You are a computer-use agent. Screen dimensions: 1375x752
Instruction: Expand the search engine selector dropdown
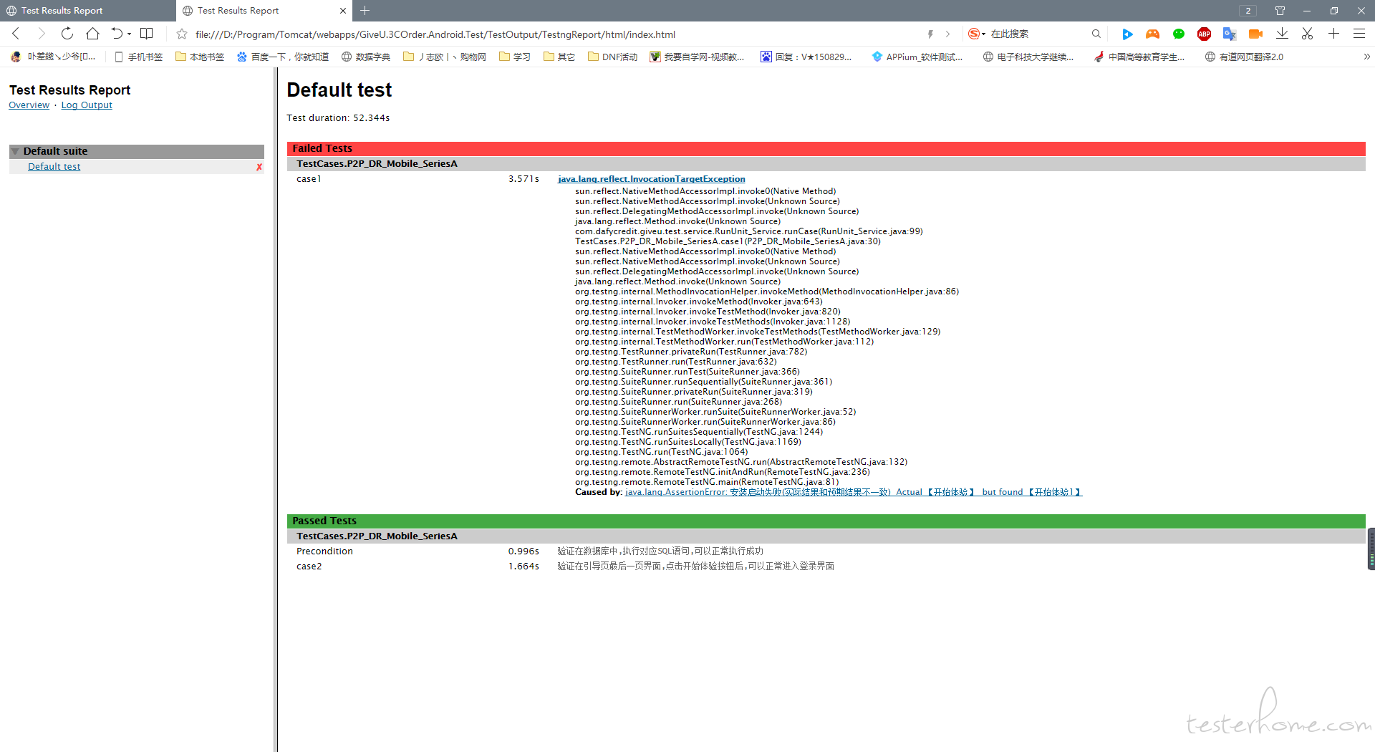click(983, 34)
